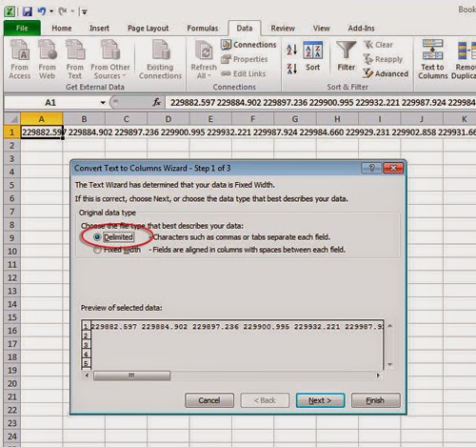The width and height of the screenshot is (476, 447).
Task: Sort A to Z ascending
Action: [291, 50]
